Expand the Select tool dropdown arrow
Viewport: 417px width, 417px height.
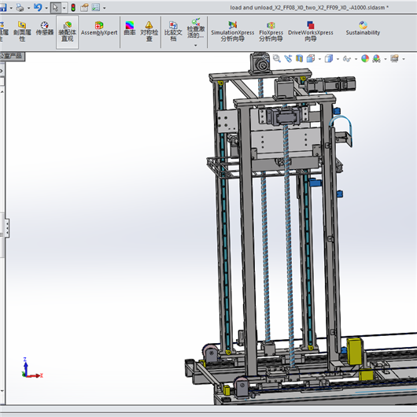64,8
